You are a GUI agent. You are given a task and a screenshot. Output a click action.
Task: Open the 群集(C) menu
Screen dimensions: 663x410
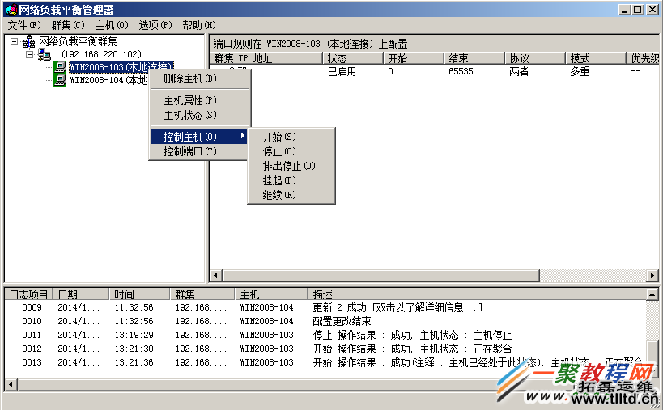(68, 25)
